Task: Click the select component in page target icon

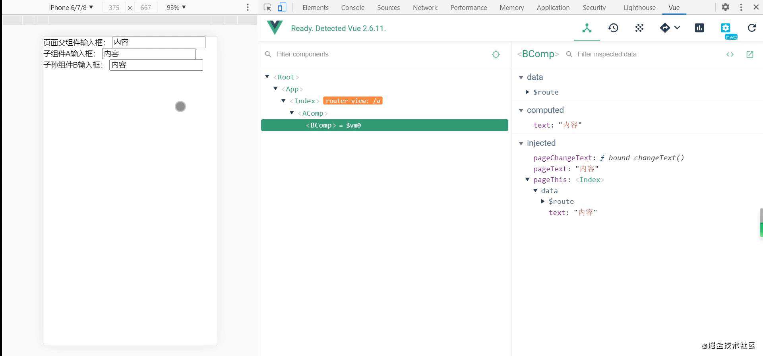Action: coord(496,54)
